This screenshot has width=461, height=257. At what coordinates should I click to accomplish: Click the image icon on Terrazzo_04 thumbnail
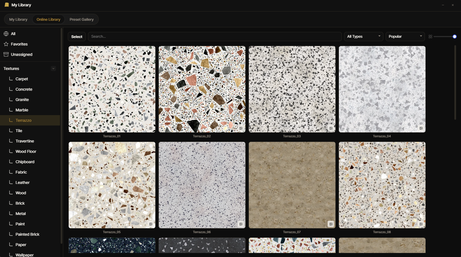click(421, 128)
